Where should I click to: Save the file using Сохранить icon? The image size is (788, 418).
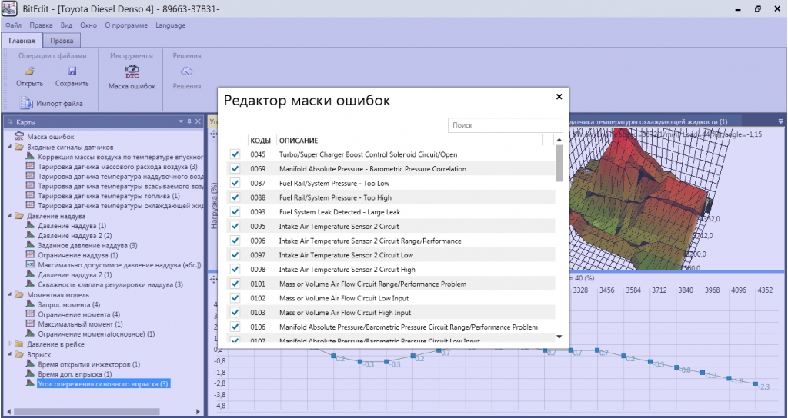[x=72, y=71]
